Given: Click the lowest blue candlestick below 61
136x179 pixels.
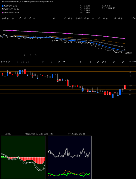Looking at the screenshot, I should pyautogui.click(x=113, y=96).
